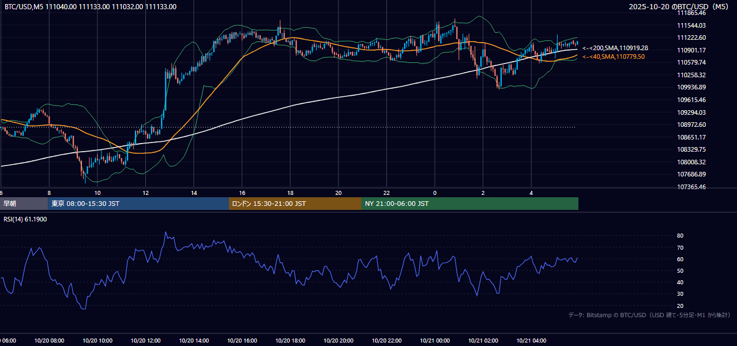Click the 200 SMA label 110919.28
The width and height of the screenshot is (737, 346).
[x=615, y=48]
